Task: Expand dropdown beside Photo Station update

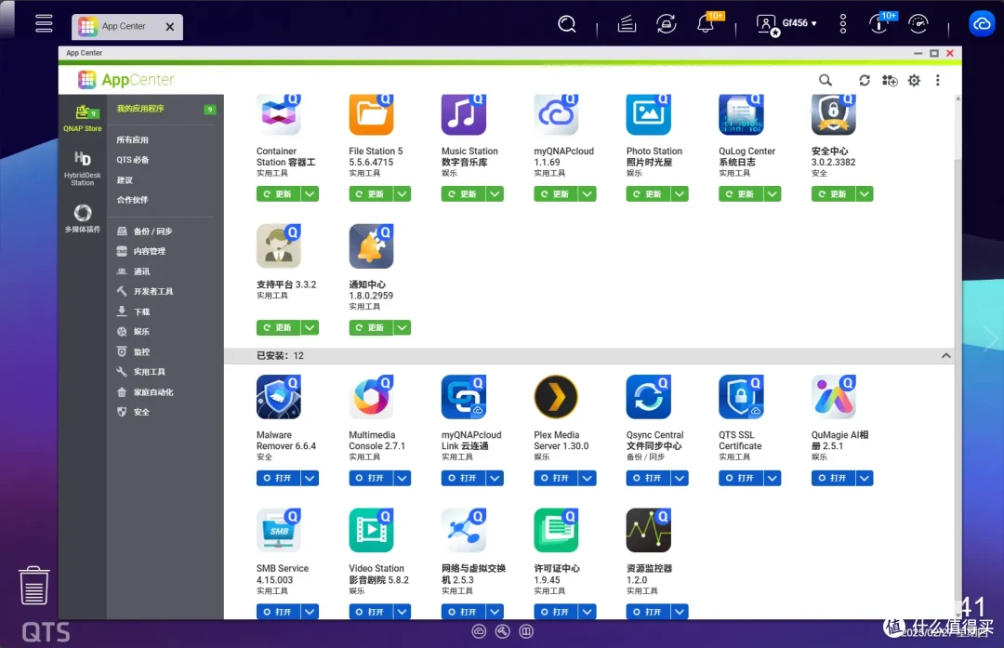Action: tap(680, 194)
